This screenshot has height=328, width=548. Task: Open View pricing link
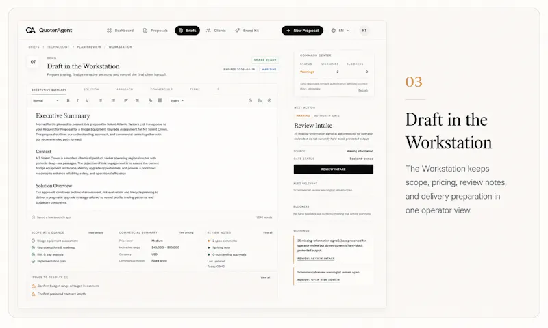(186, 232)
